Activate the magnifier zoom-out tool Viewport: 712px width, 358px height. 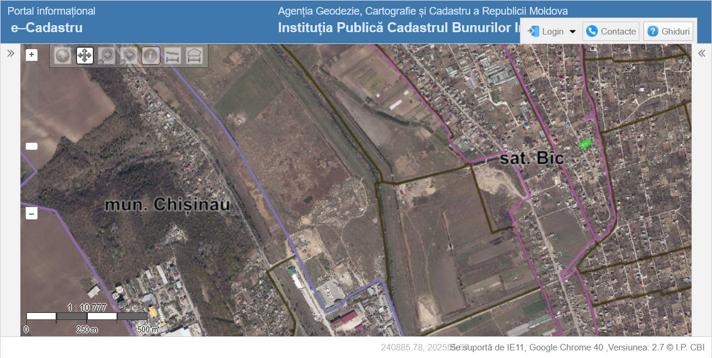[x=129, y=56]
